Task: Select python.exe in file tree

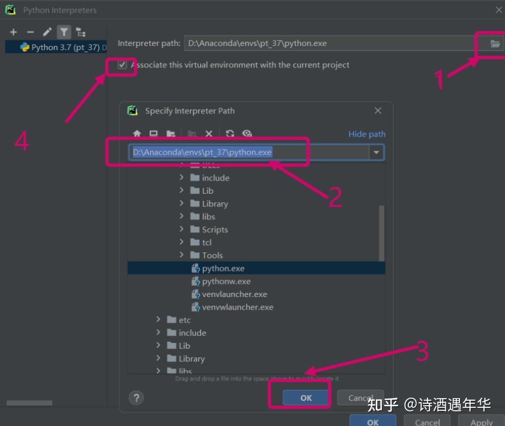Action: [256, 268]
